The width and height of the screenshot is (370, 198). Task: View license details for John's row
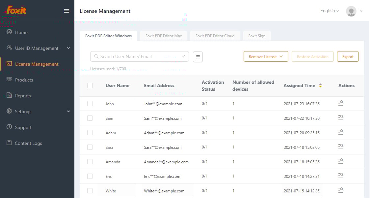341,103
